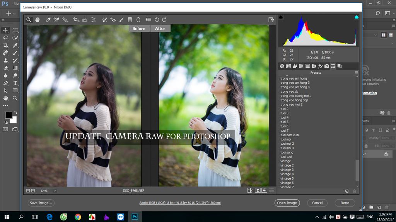
Task: Open the Camera Calibration panel tab
Action: pyautogui.click(x=327, y=66)
